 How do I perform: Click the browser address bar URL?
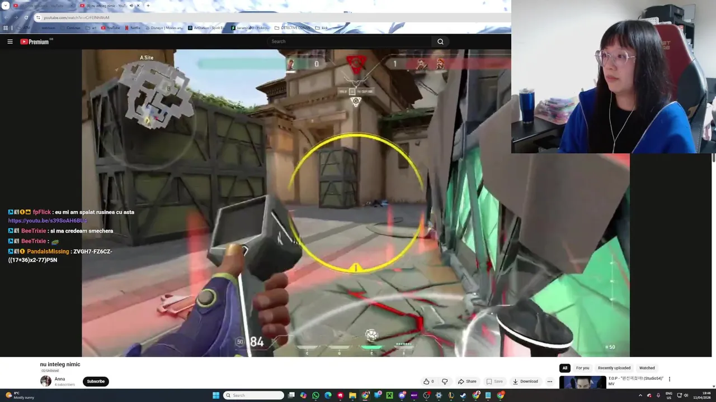[x=76, y=17]
